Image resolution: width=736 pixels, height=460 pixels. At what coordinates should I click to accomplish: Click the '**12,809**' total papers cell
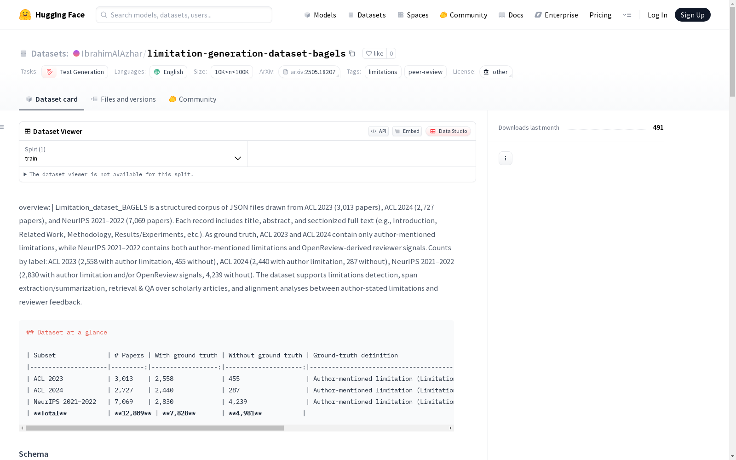pyautogui.click(x=133, y=413)
